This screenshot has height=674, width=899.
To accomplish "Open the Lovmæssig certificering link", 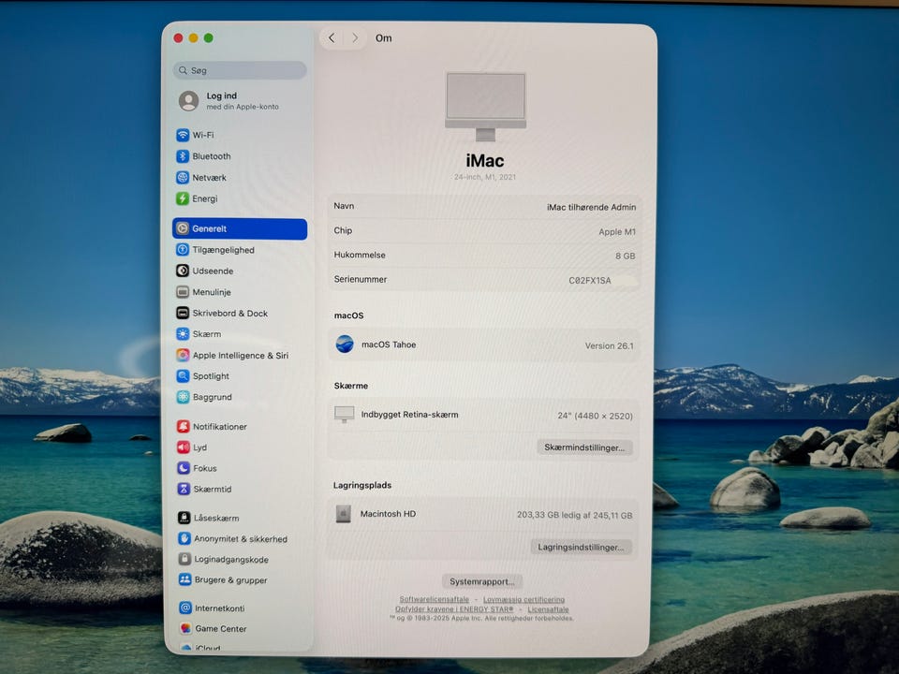I will pyautogui.click(x=523, y=599).
